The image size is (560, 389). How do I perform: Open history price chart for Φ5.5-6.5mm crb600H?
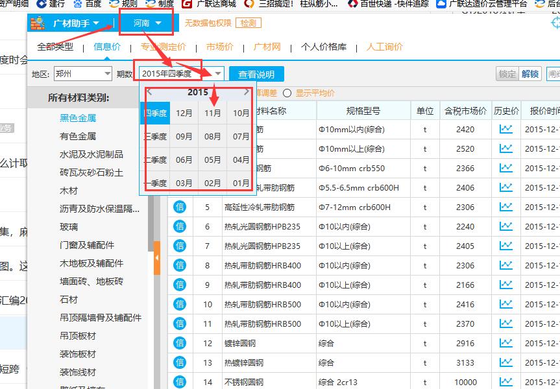coord(505,188)
